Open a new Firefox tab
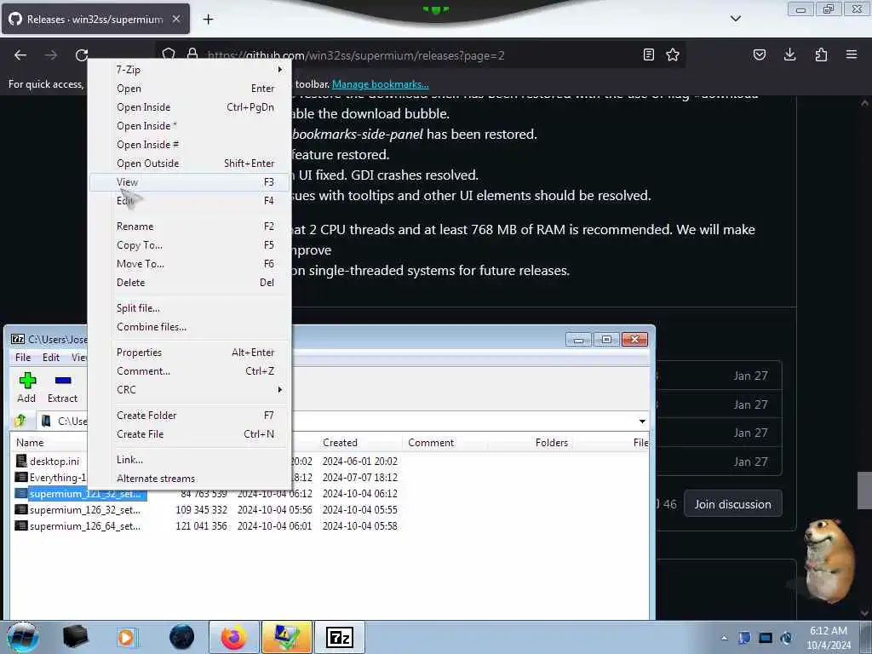The width and height of the screenshot is (872, 654). (208, 20)
